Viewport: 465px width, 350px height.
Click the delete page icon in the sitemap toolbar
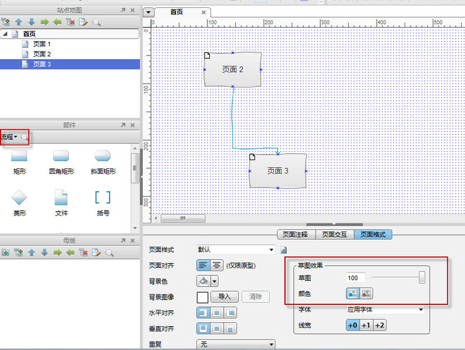(70, 22)
